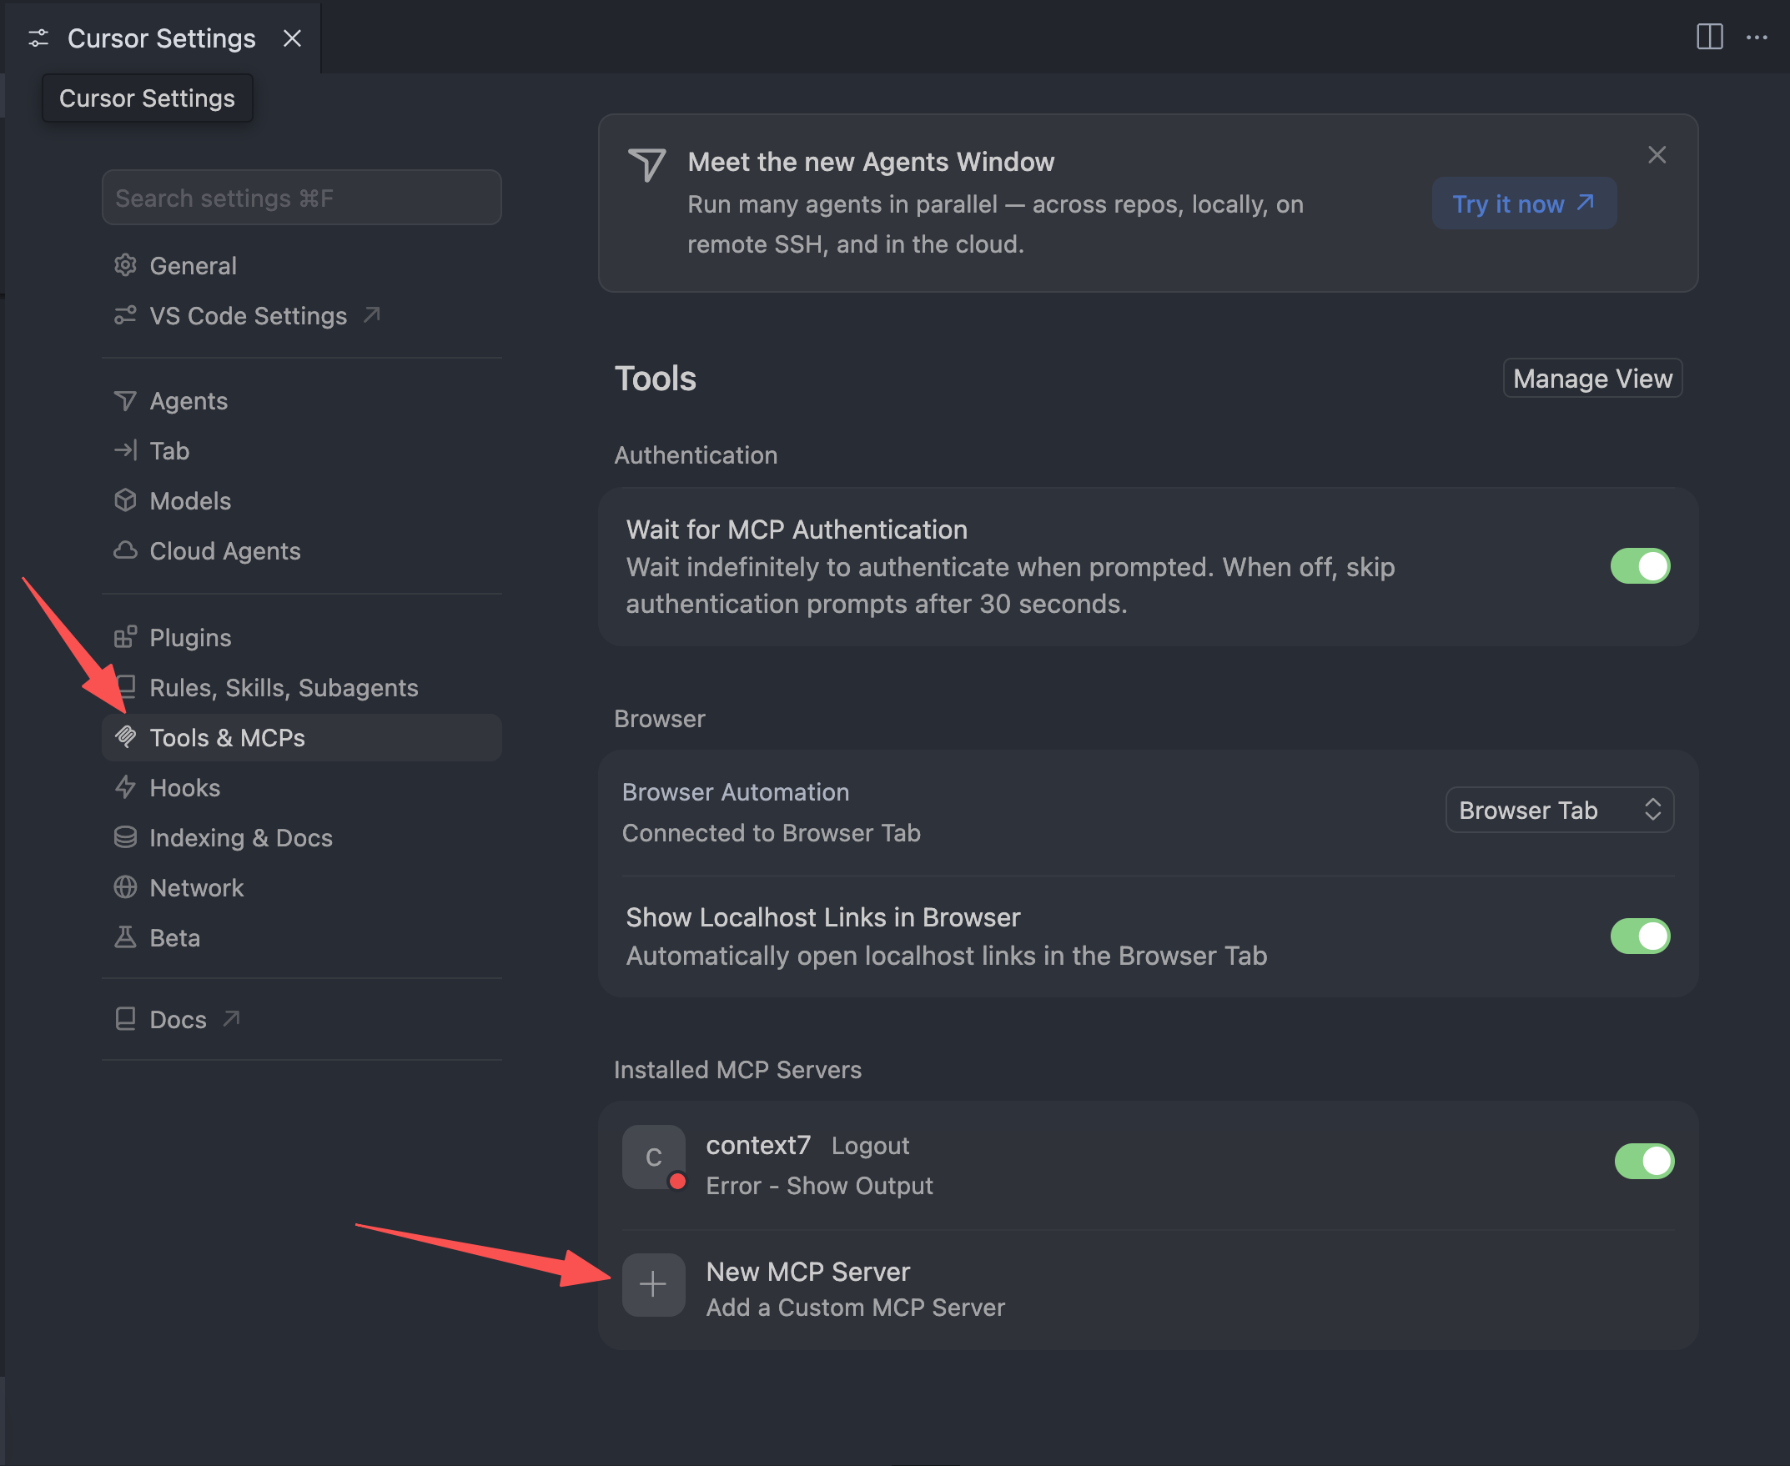Click the Beta flask icon

point(125,936)
